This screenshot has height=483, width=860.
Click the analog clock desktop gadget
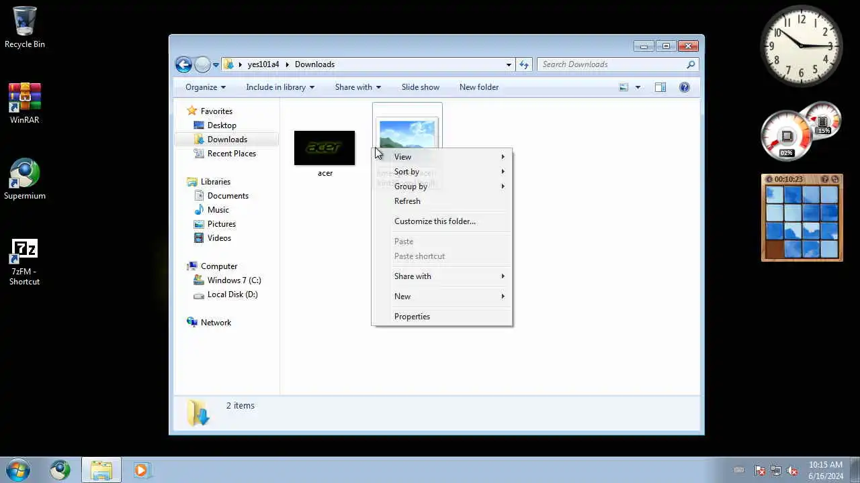[802, 46]
